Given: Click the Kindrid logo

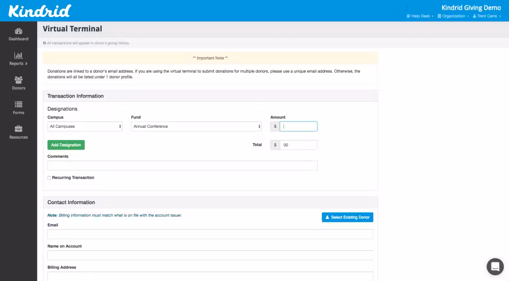Looking at the screenshot, I should point(40,11).
